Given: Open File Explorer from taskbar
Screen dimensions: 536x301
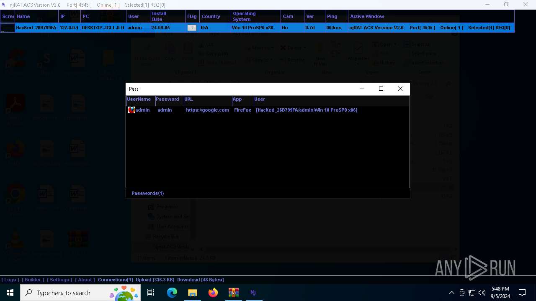Looking at the screenshot, I should click(x=192, y=293).
